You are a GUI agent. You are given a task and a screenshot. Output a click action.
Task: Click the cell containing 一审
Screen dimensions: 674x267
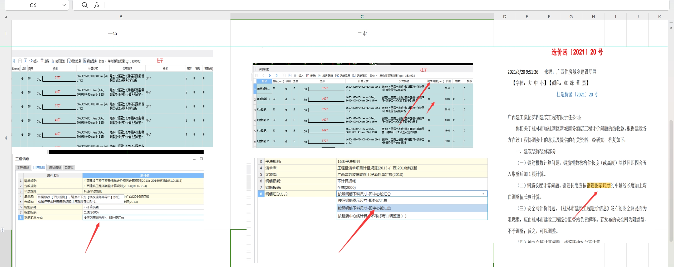[121, 33]
